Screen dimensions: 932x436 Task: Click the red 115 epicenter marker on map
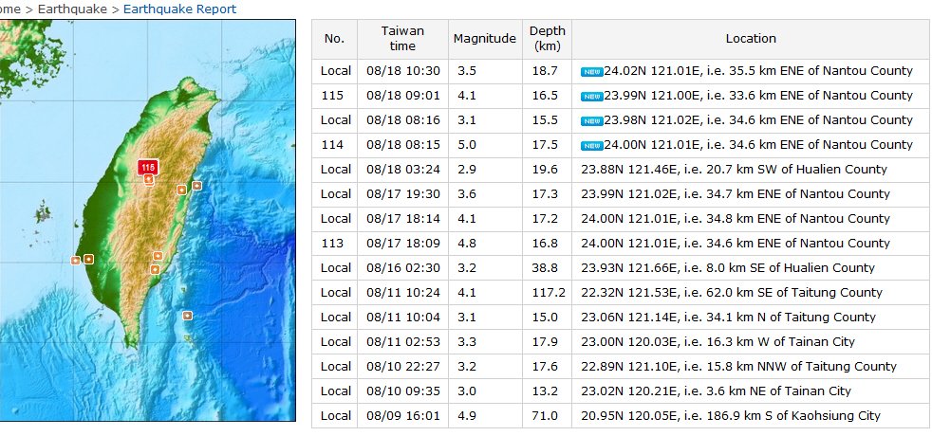coord(148,168)
